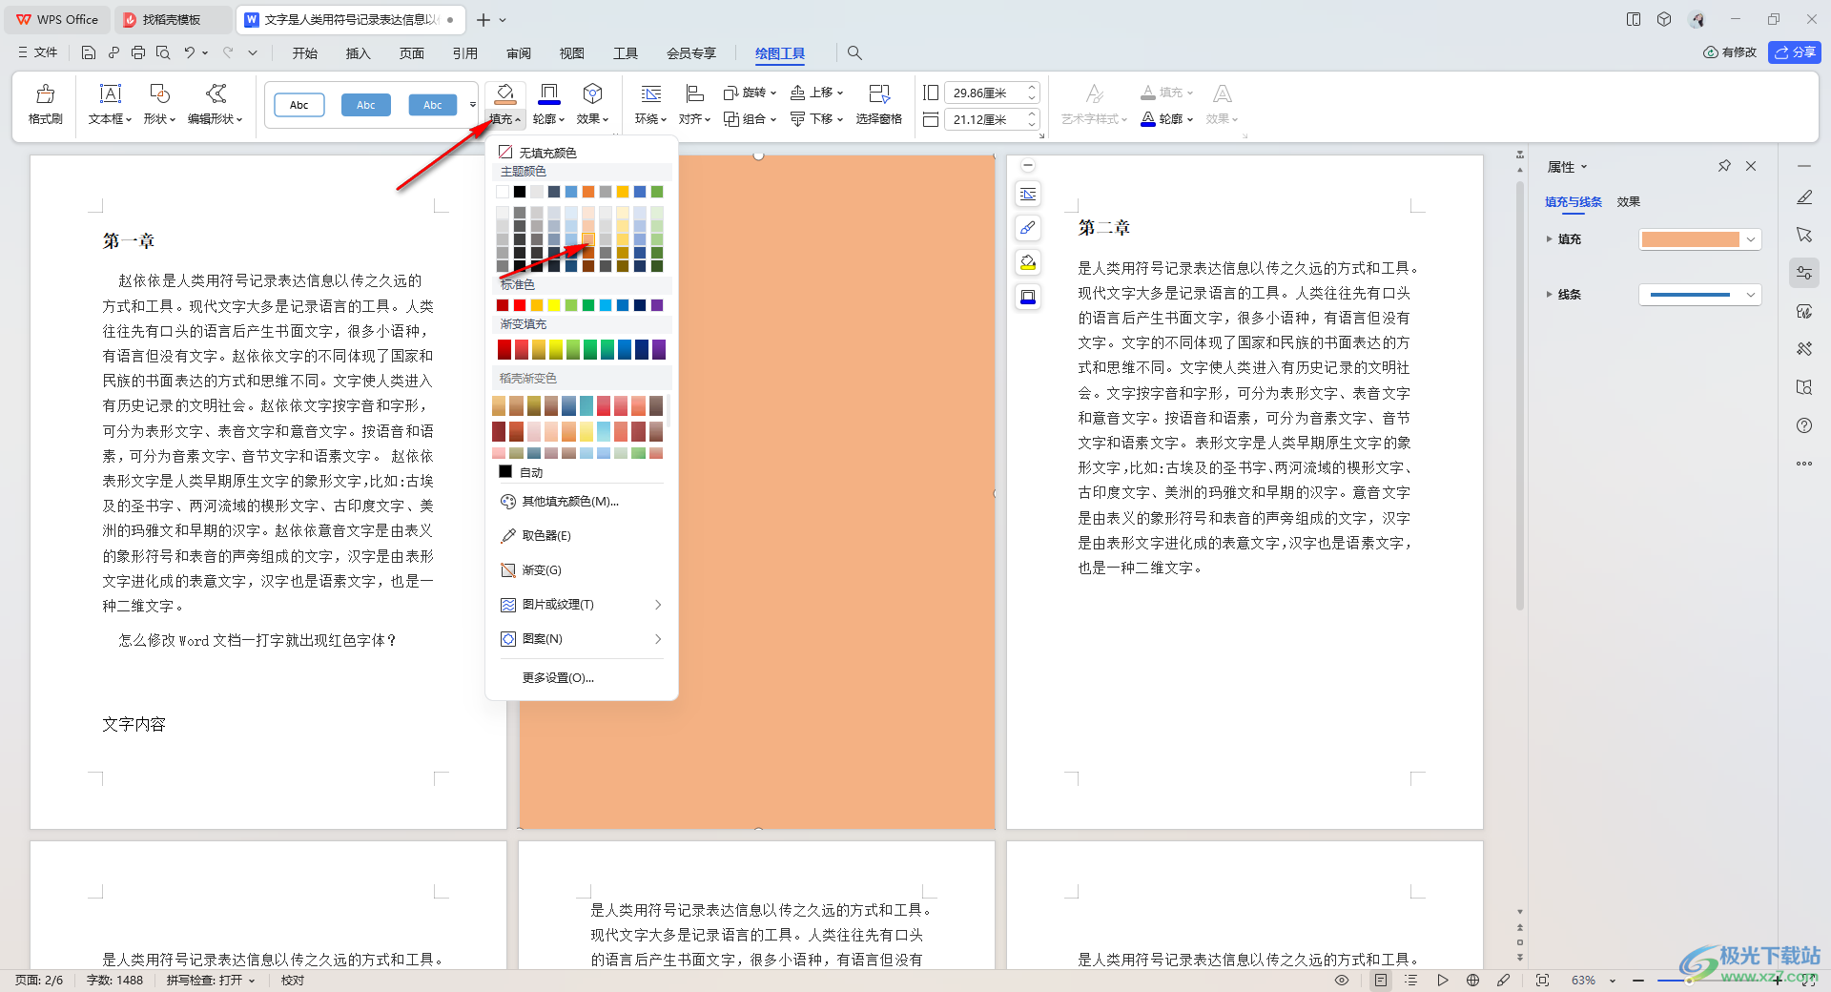This screenshot has height=992, width=1831.
Task: Click the Wrap (环绕) text icon
Action: click(x=650, y=93)
